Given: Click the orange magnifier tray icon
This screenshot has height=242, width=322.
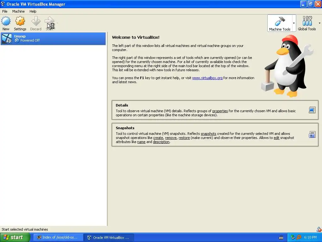Looking at the screenshot, I should (299, 238).
